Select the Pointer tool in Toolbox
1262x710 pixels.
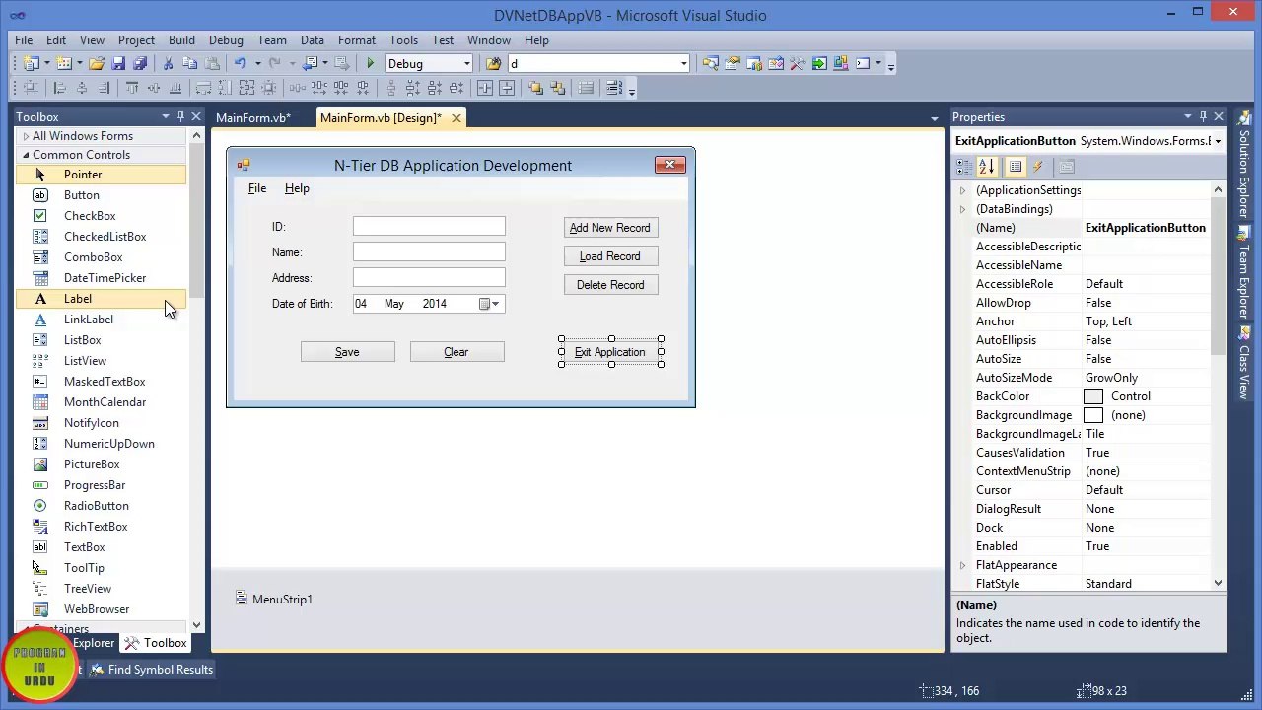pos(101,175)
